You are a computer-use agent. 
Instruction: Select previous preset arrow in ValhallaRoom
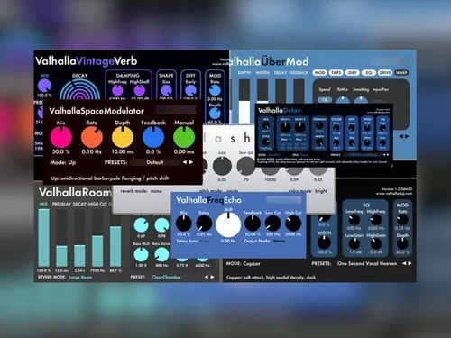click(x=207, y=277)
